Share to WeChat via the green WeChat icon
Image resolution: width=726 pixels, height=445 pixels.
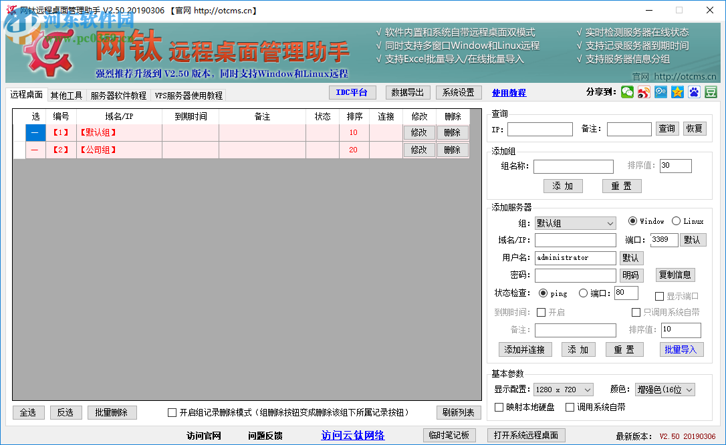click(x=626, y=92)
